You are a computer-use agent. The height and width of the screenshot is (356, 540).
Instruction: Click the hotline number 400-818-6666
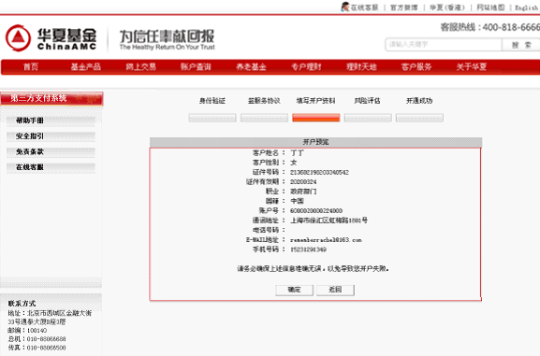[511, 27]
